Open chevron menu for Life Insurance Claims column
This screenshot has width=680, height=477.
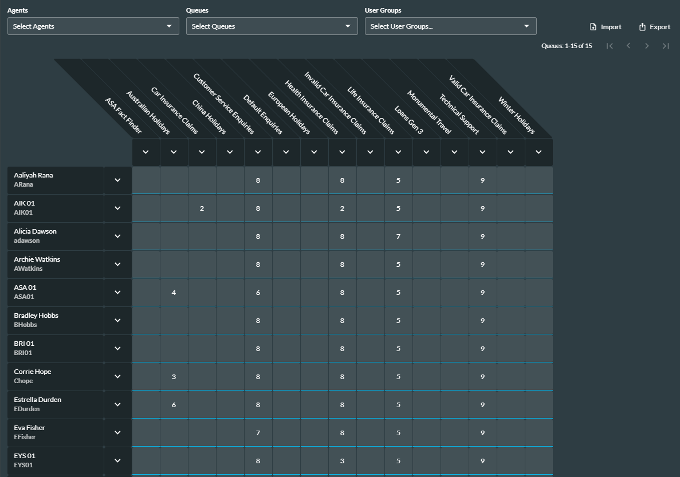click(398, 152)
